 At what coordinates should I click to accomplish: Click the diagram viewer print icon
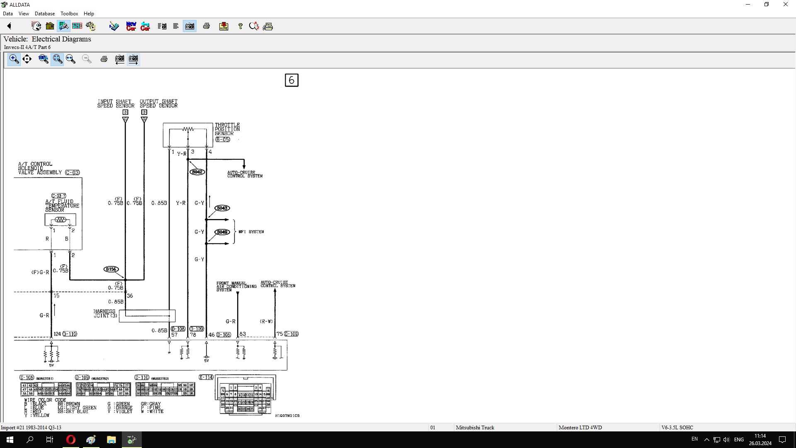click(x=104, y=59)
